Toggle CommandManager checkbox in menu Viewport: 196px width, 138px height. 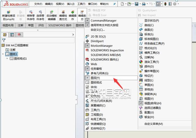pos(87,21)
